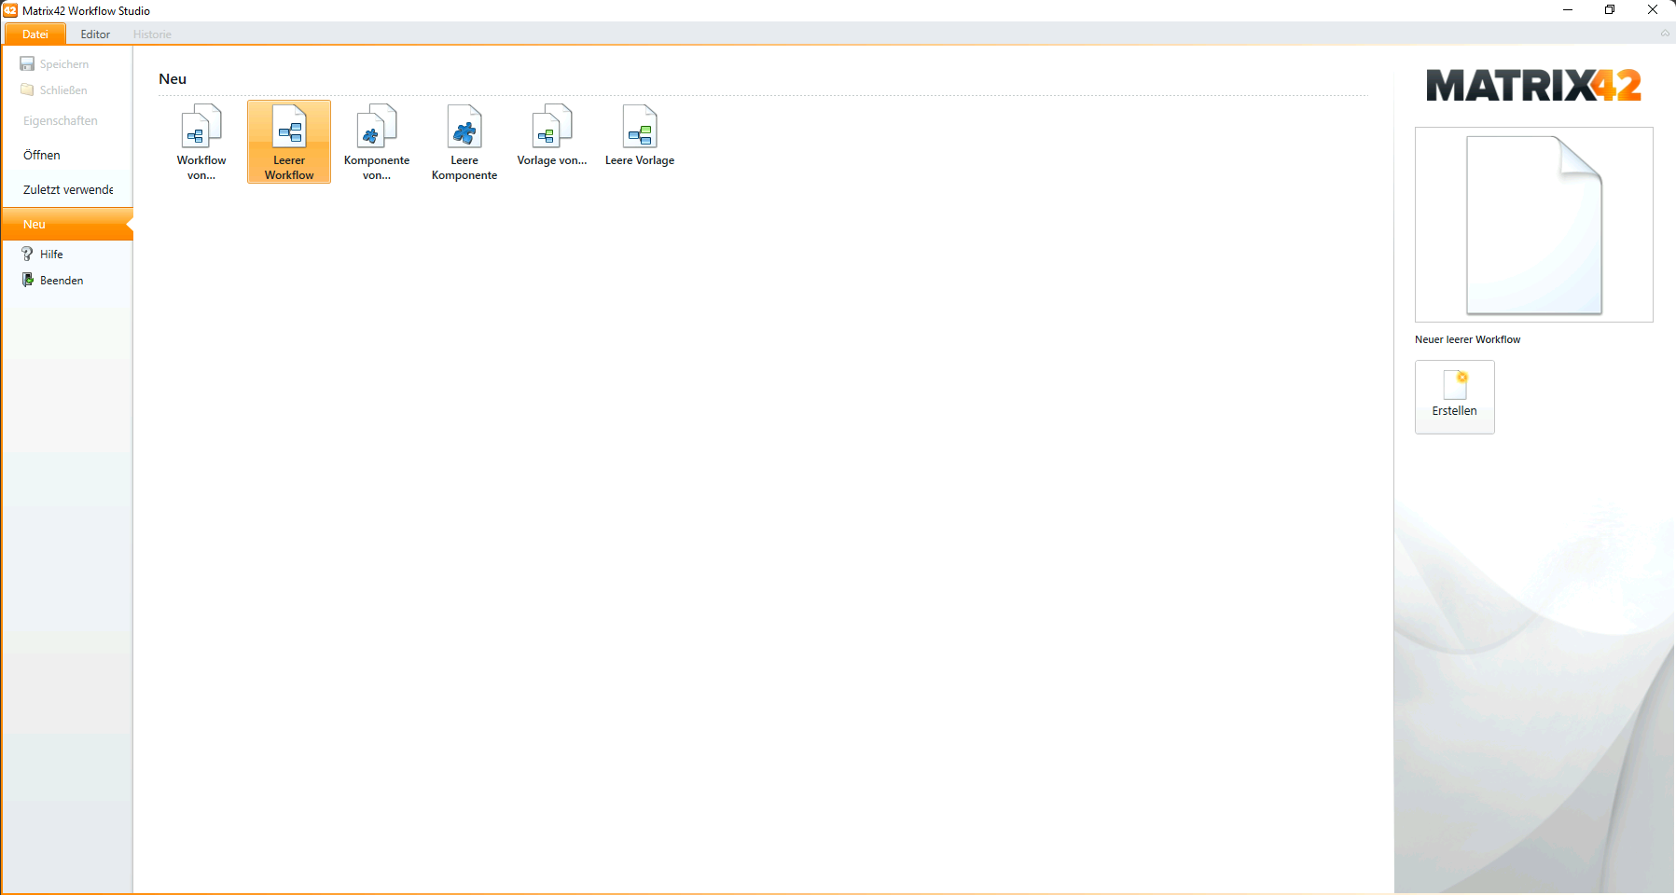Viewport: 1676px width, 895px height.
Task: Open the Eigenschaften entry
Action: click(x=61, y=121)
